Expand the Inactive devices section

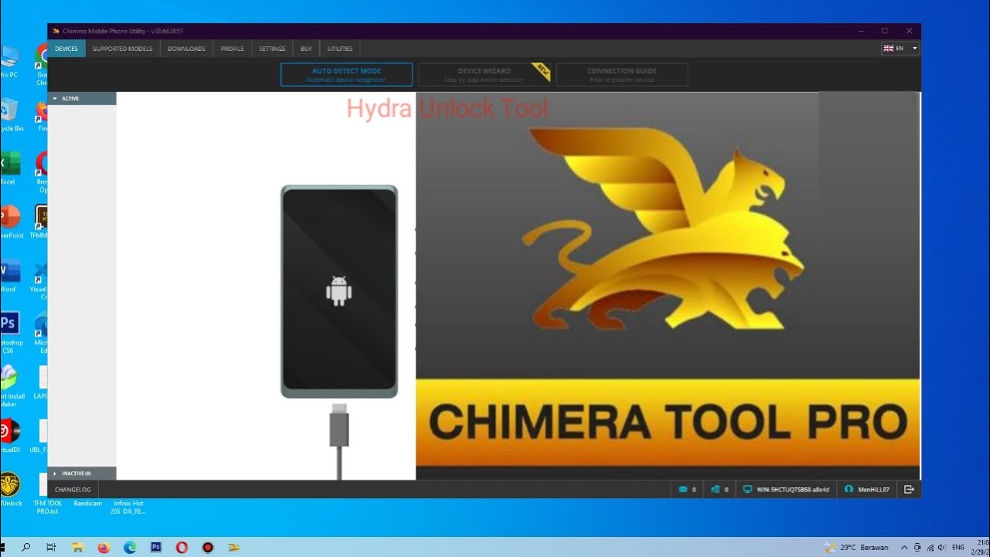click(82, 473)
